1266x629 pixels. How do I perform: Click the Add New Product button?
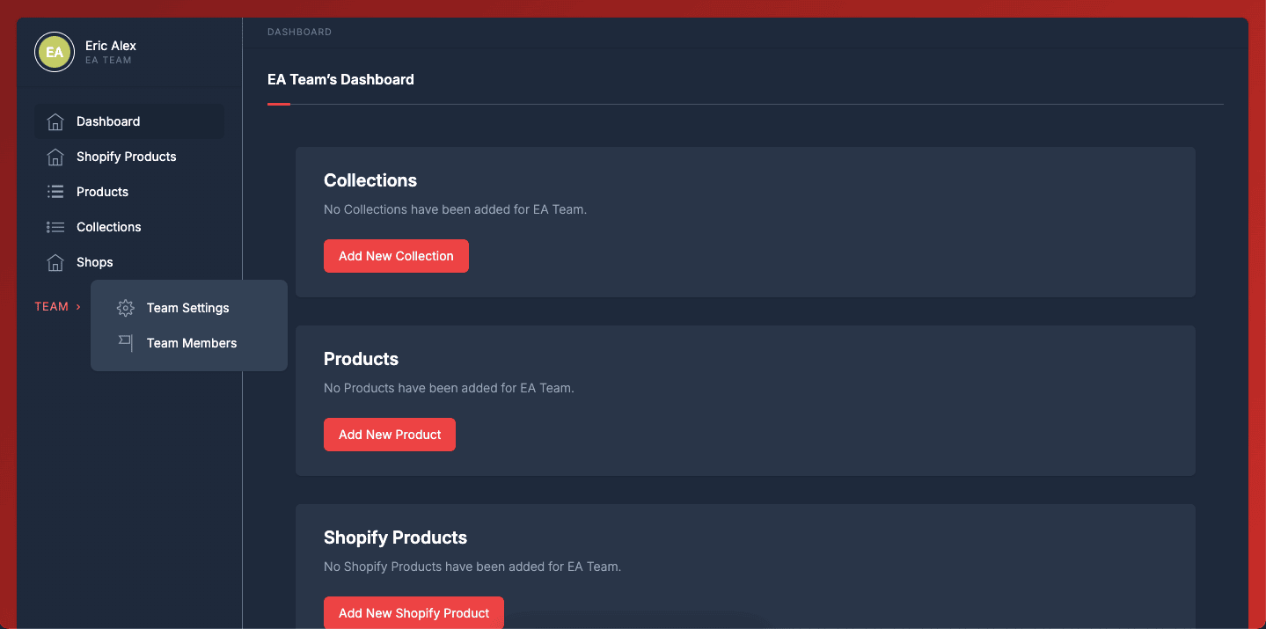click(x=390, y=435)
